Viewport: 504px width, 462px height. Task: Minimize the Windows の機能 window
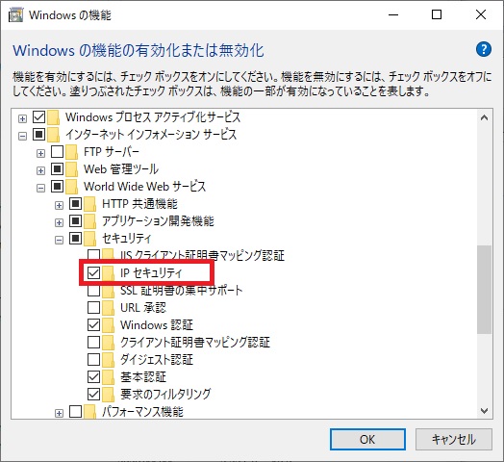393,14
